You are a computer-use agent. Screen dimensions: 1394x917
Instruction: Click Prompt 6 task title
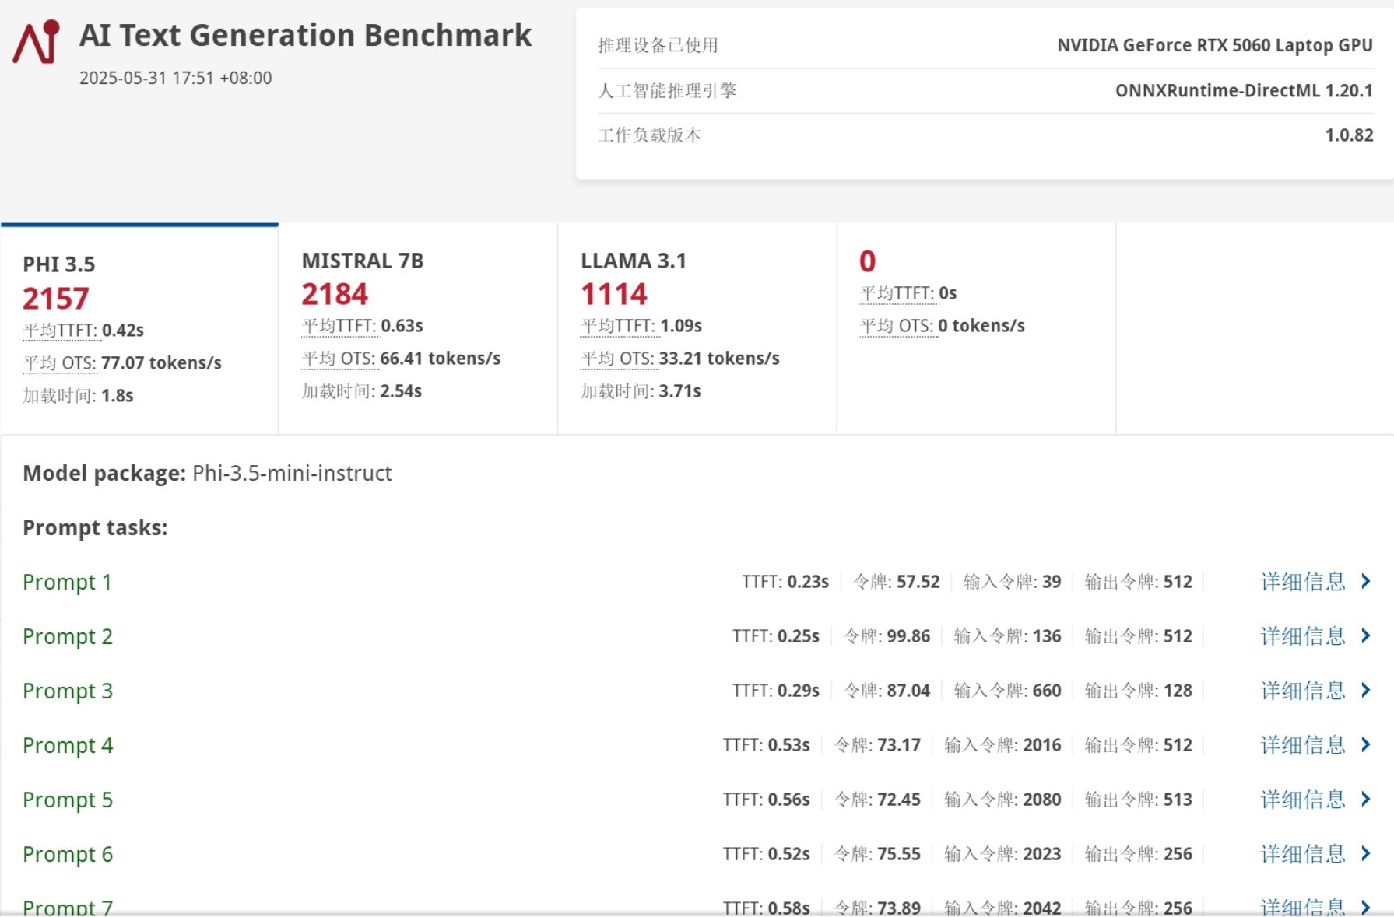coord(68,854)
